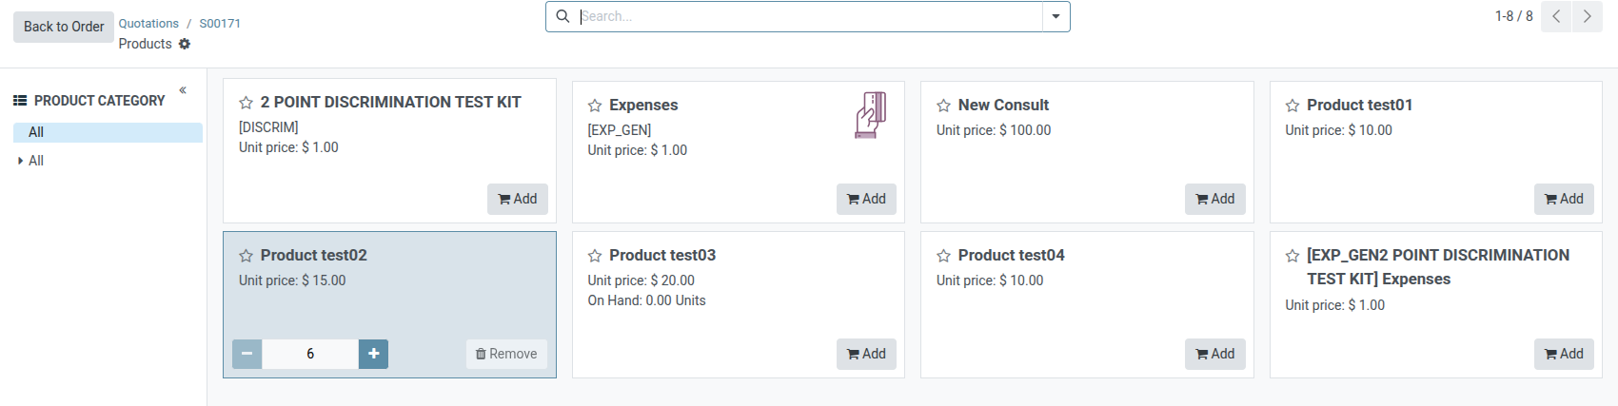The width and height of the screenshot is (1618, 406).
Task: Collapse the Product Category side panel
Action: pyautogui.click(x=183, y=90)
